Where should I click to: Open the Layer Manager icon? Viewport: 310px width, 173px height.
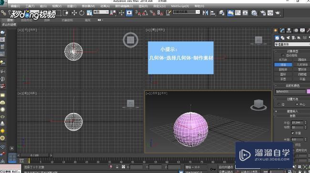coord(222,13)
